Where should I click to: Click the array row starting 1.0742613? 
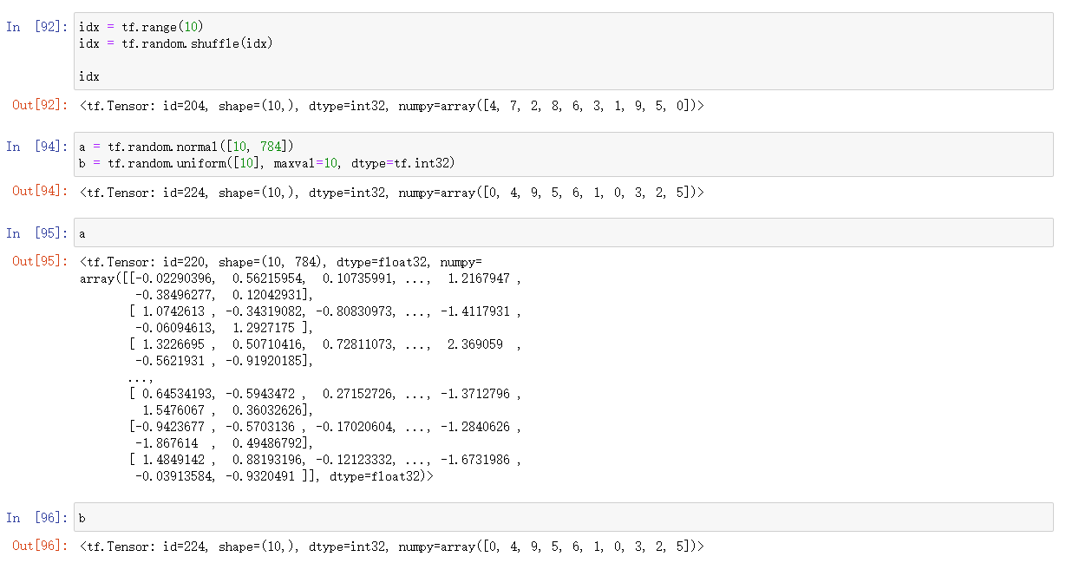(324, 311)
